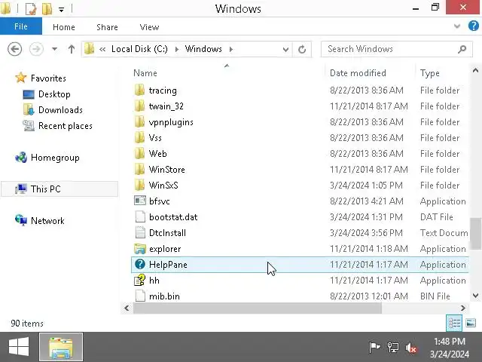Open Help with the question mark icon
The height and width of the screenshot is (362, 482).
point(474,26)
